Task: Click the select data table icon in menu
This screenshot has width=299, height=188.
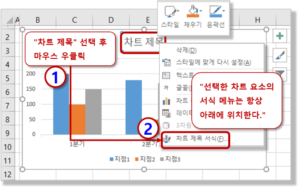Action: click(x=166, y=113)
